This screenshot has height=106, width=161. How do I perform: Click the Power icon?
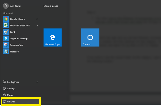[4, 95]
